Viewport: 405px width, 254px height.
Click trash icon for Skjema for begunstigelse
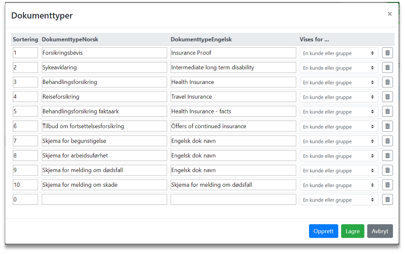tap(387, 141)
